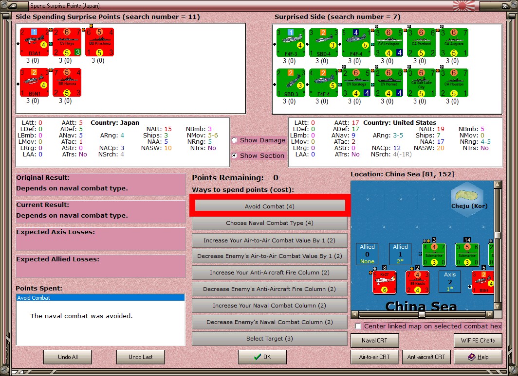The width and height of the screenshot is (518, 376).
Task: Select the Avoid Combat entry in Points Spent
Action: click(x=100, y=298)
